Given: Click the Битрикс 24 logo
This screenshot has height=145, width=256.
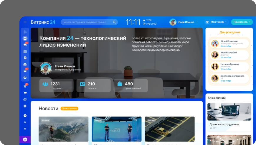Looking at the screenshot, I should tap(43, 22).
